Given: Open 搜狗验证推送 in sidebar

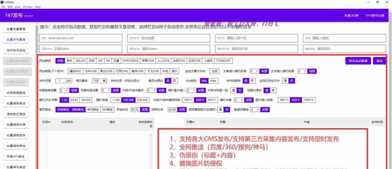Looking at the screenshot, I should coord(16,114).
